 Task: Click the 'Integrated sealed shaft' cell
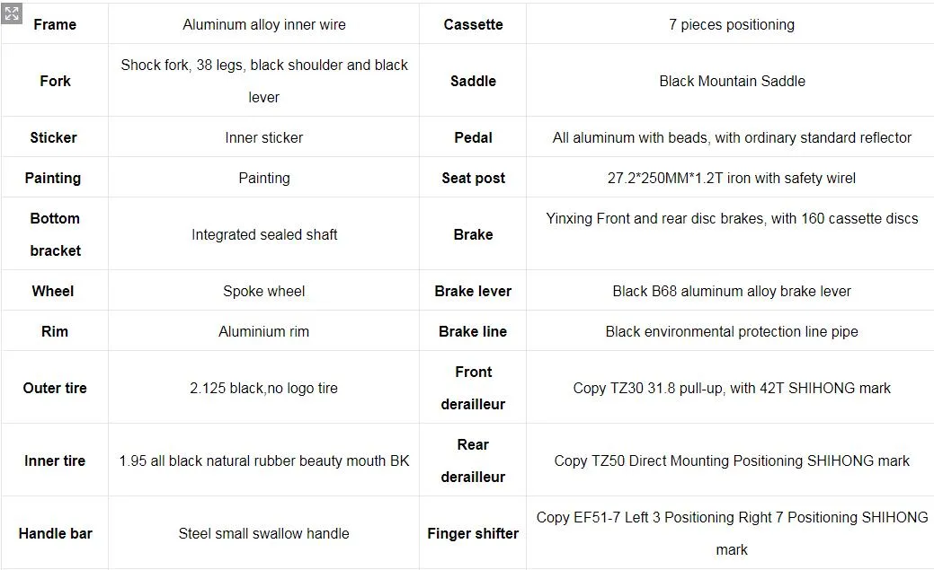(263, 234)
